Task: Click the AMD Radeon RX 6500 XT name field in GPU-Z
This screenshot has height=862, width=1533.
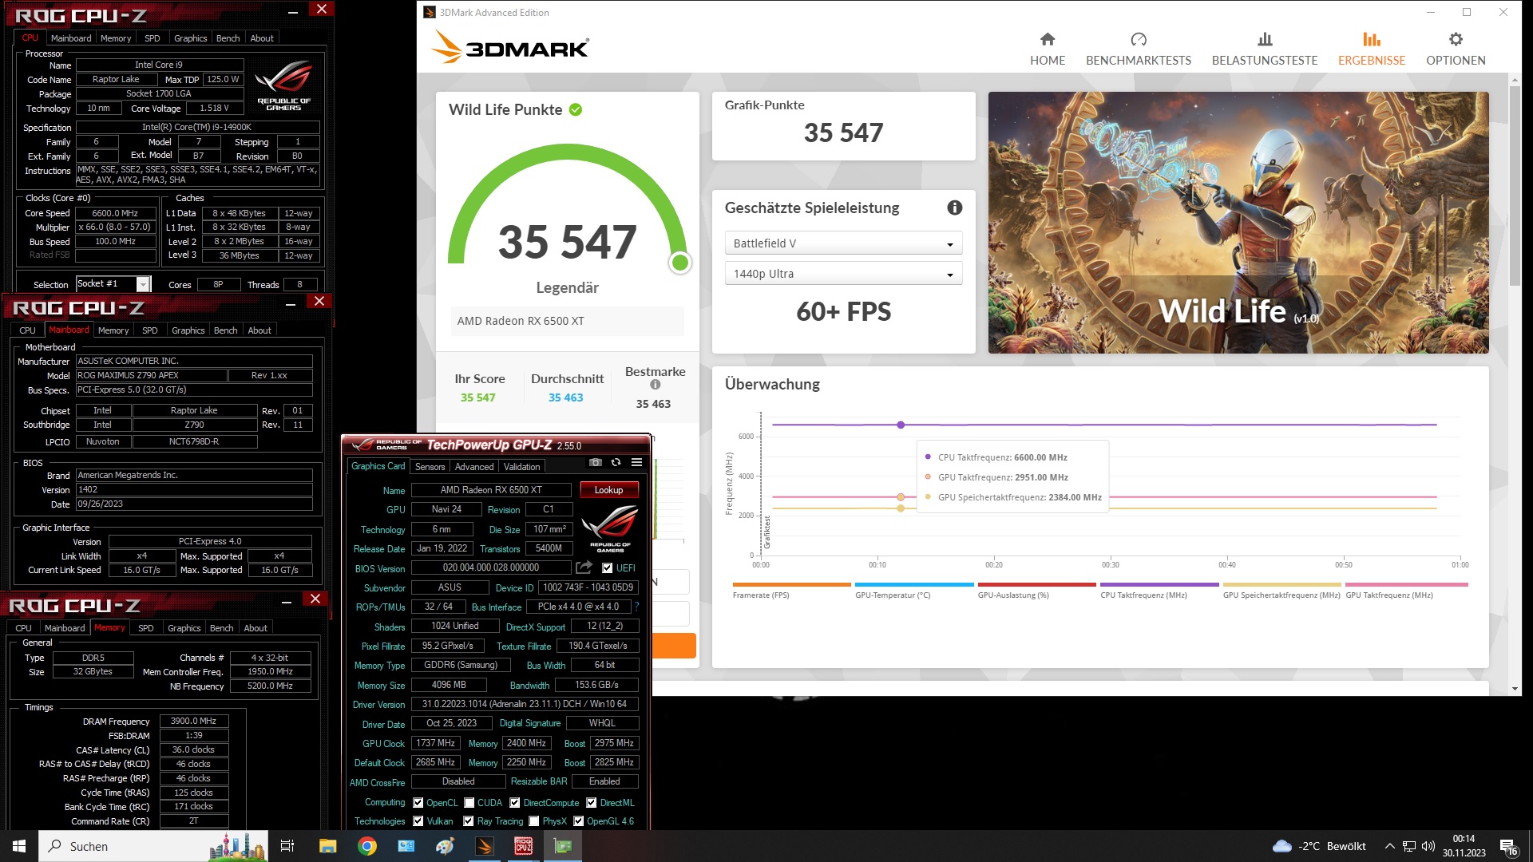Action: click(x=490, y=490)
